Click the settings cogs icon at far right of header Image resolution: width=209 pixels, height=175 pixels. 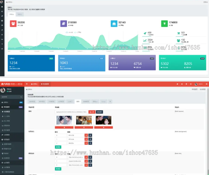click(206, 84)
